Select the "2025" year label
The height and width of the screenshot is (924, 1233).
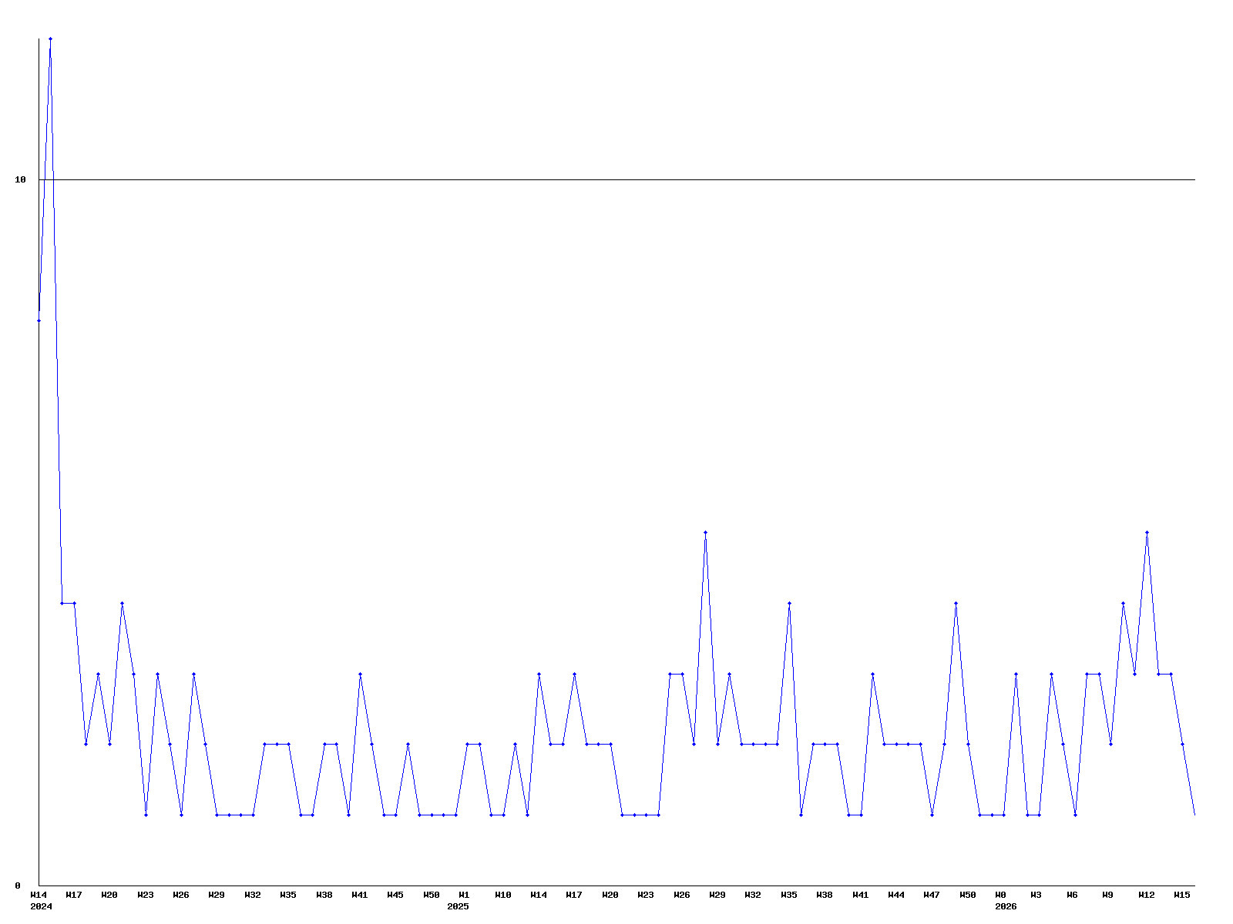458,906
